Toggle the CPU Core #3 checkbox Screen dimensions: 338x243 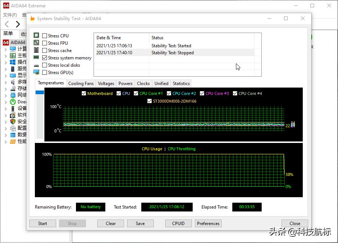coord(202,93)
